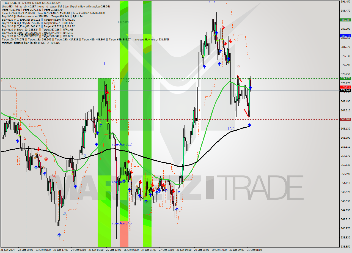The width and height of the screenshot is (352, 253).
Task: Select the red 372.419 price label
Action: tap(345, 87)
